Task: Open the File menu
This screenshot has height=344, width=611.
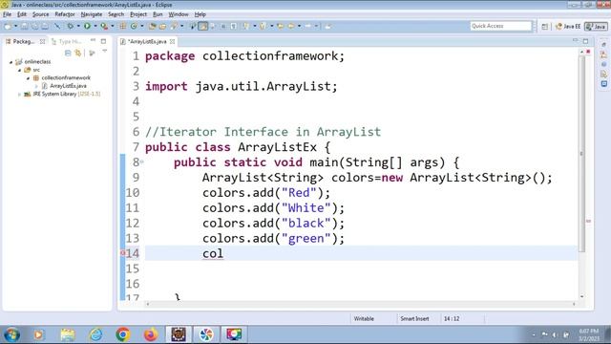Action: [7, 14]
